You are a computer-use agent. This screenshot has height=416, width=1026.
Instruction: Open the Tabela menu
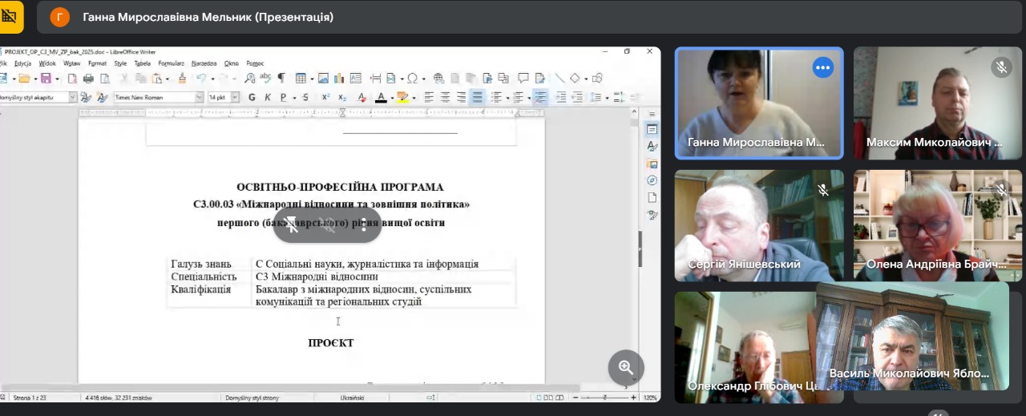point(142,63)
